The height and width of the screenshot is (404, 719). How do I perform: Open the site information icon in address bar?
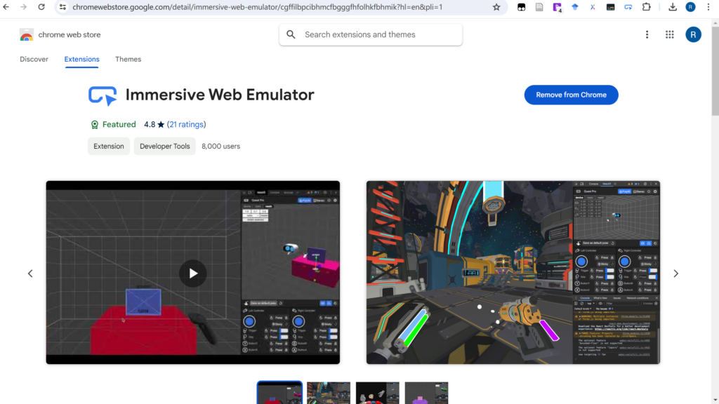62,7
